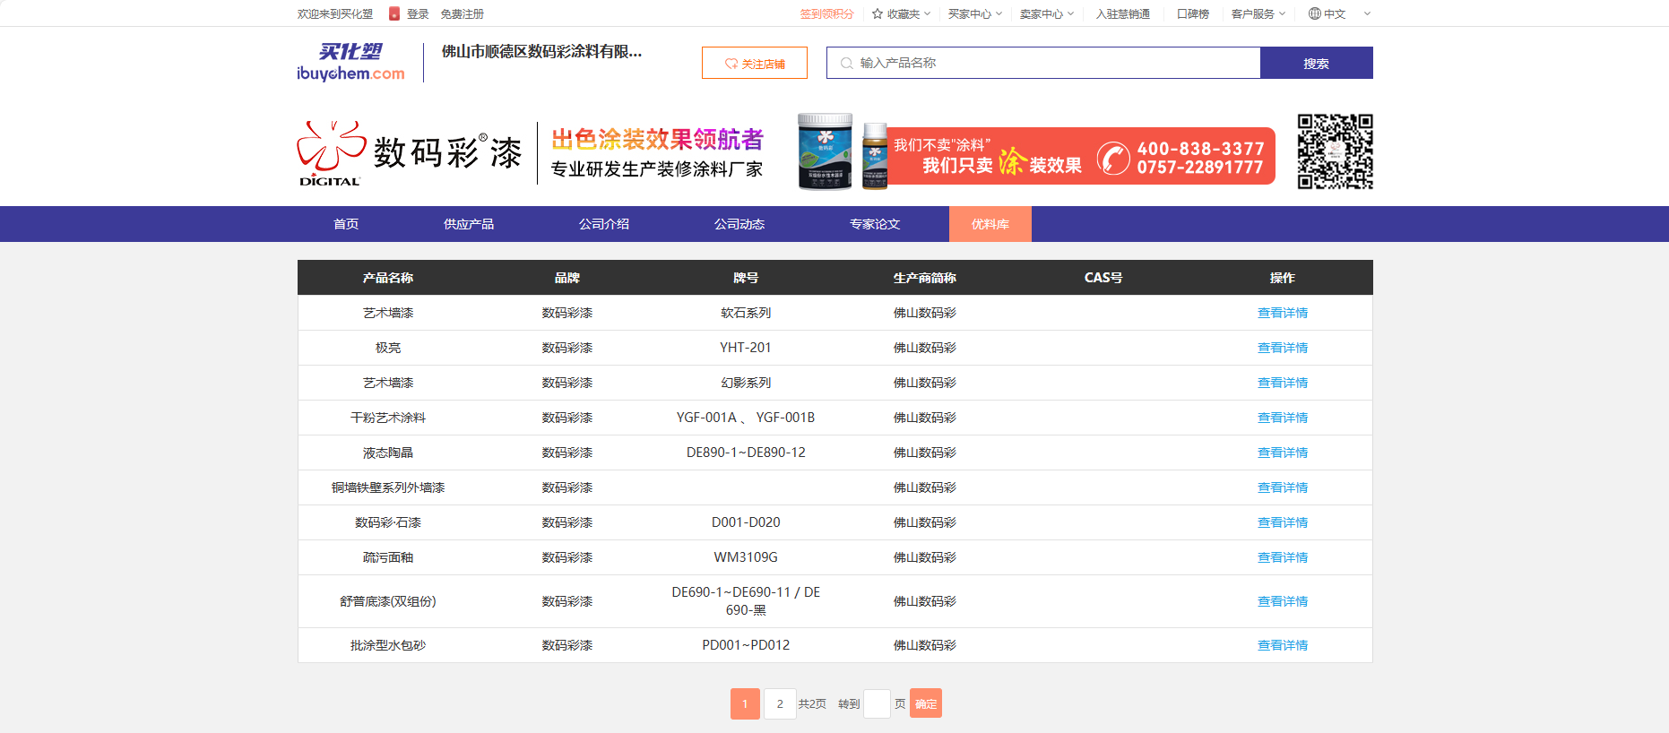Open 入驻慧销通 link
This screenshot has width=1669, height=733.
point(1123,13)
